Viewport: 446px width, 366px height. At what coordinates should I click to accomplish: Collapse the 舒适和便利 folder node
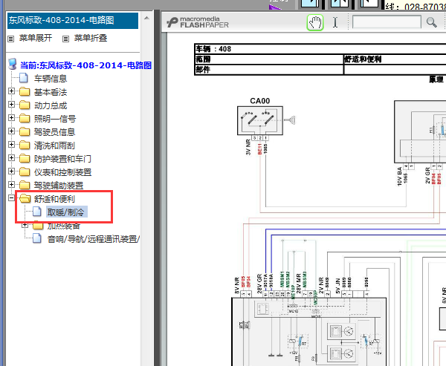pos(11,197)
